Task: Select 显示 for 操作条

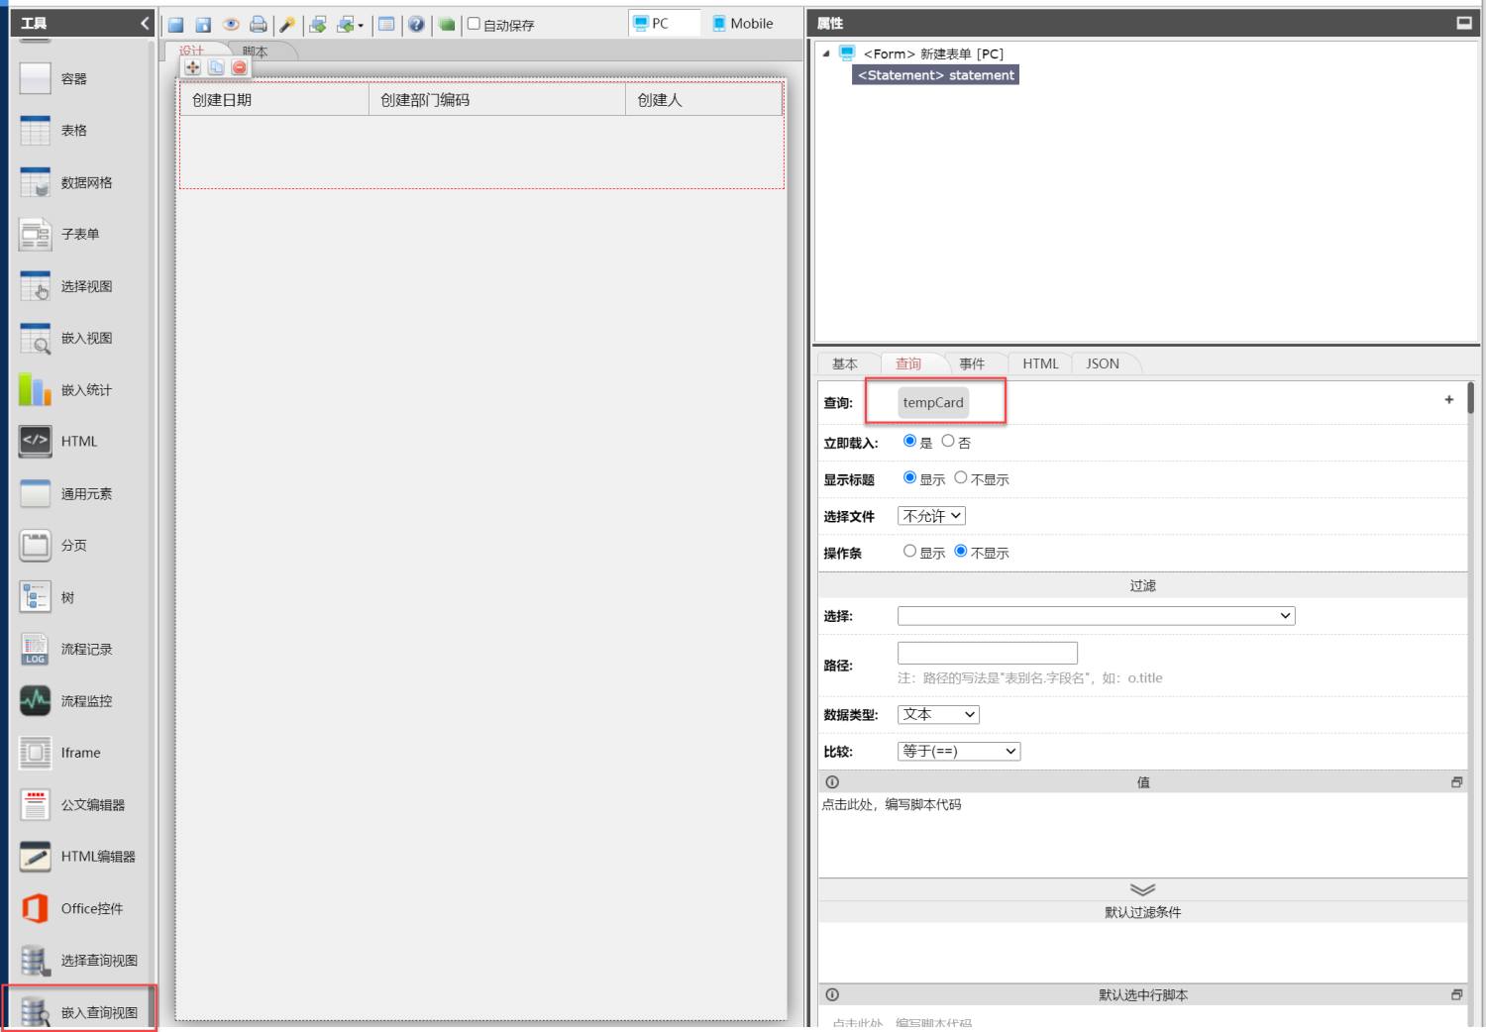Action: [x=909, y=552]
